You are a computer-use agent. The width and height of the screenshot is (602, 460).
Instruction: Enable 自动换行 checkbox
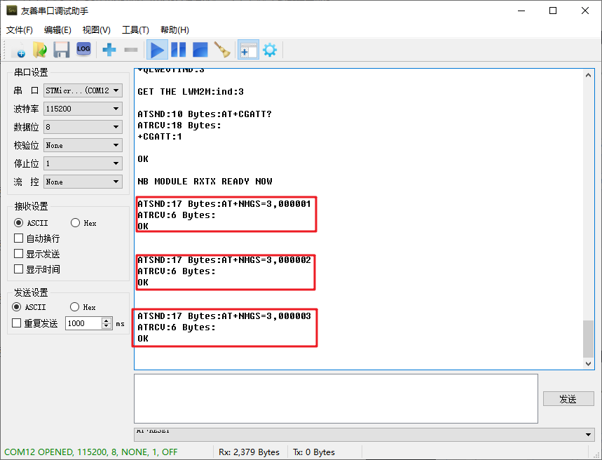click(36, 238)
